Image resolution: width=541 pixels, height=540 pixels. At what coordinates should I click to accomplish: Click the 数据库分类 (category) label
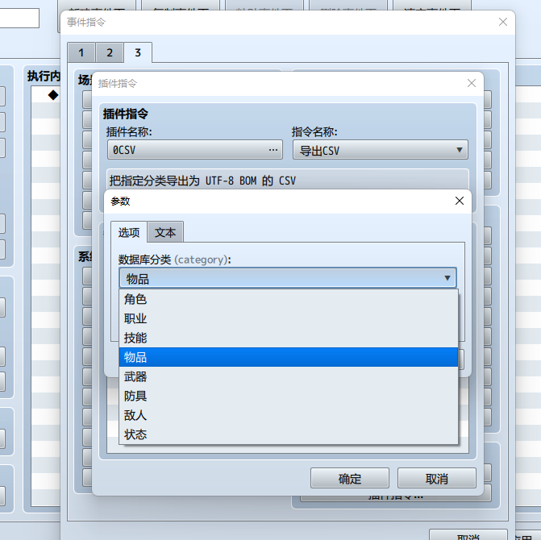tap(175, 260)
